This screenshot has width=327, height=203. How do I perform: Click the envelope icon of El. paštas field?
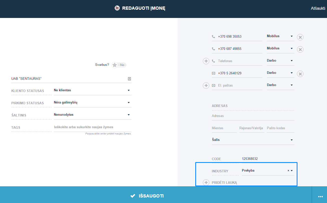(x=214, y=86)
